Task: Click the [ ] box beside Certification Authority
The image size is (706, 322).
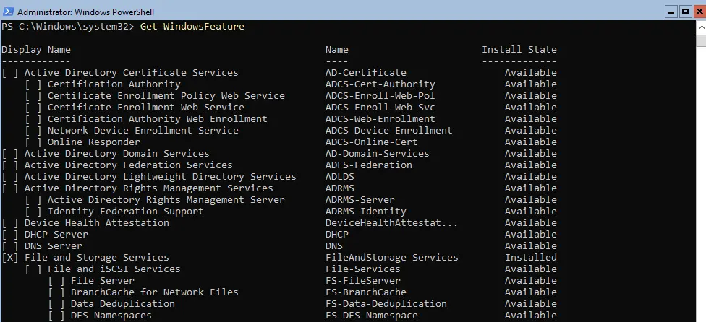Action: 33,84
